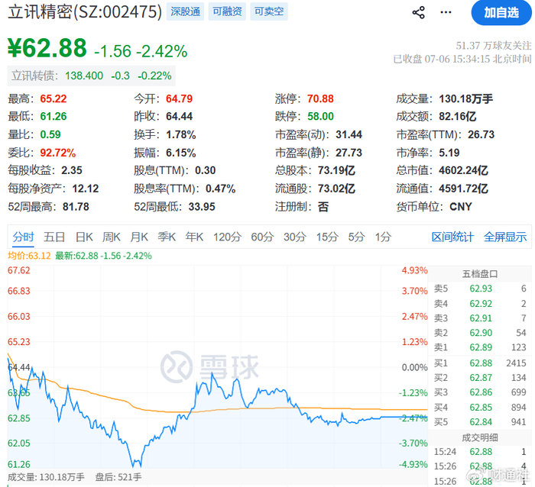
Task: Click the 成交量 value 130.18万手 in stats
Action: [465, 98]
